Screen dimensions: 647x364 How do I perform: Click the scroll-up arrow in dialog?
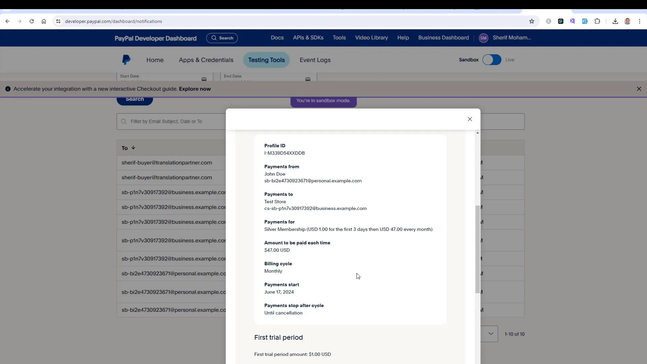coord(477,133)
